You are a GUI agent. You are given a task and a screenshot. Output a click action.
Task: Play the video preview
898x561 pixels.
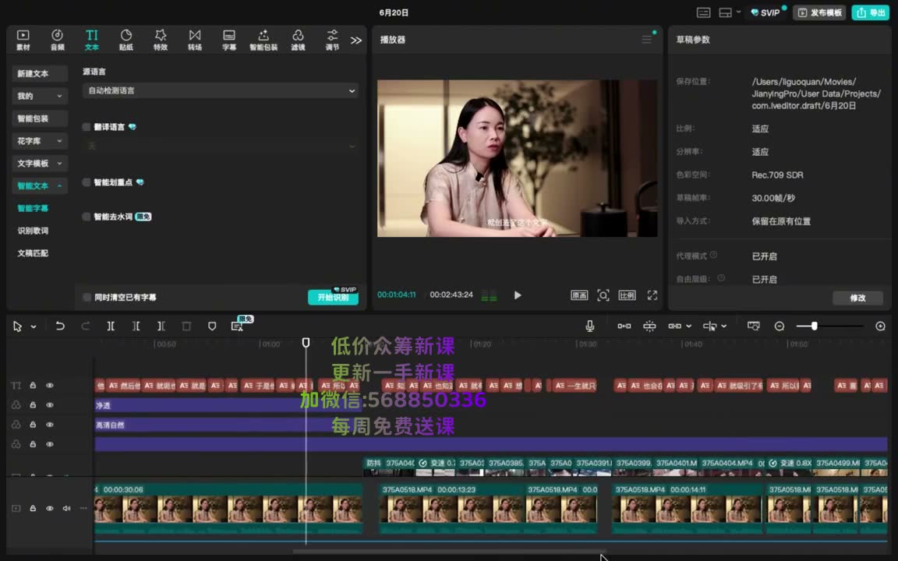tap(518, 295)
